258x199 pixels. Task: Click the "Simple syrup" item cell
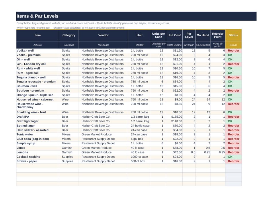(38, 143)
